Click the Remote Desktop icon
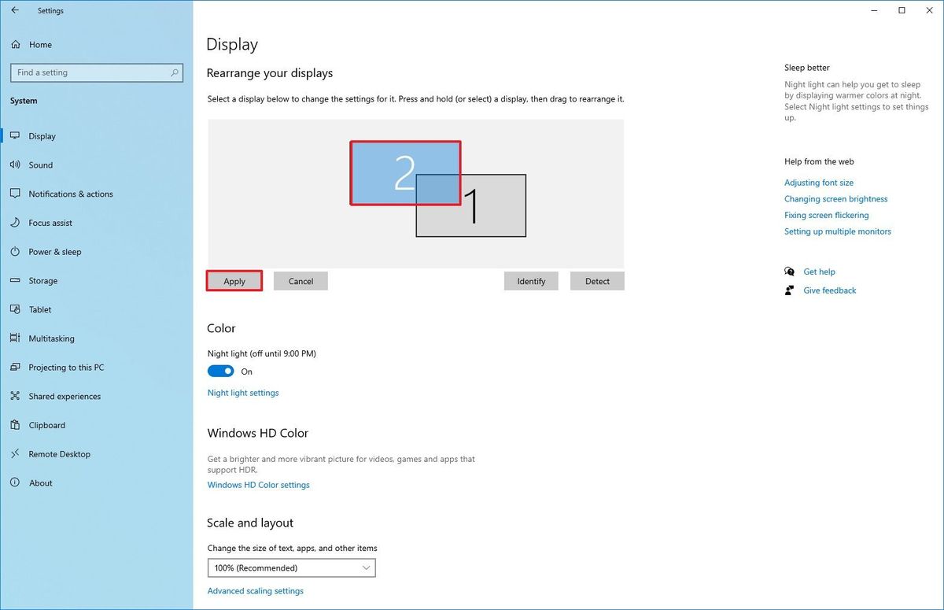Image resolution: width=944 pixels, height=610 pixels. click(16, 454)
